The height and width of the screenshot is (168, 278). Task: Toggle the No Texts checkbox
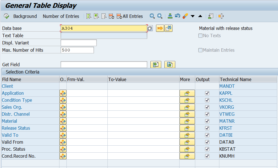click(x=200, y=36)
